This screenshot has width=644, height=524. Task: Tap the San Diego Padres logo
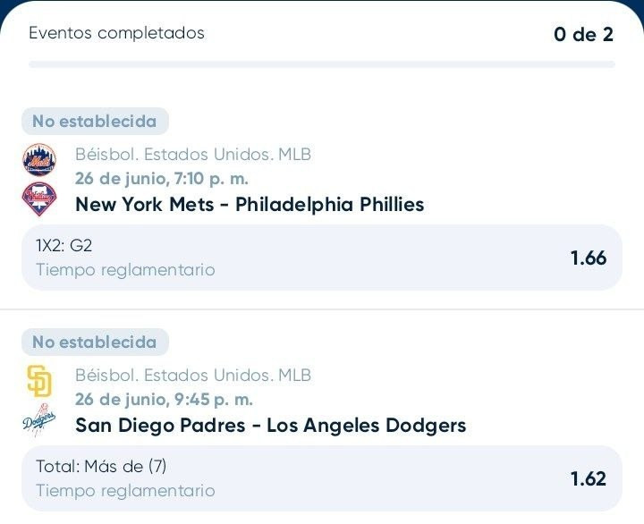point(39,381)
